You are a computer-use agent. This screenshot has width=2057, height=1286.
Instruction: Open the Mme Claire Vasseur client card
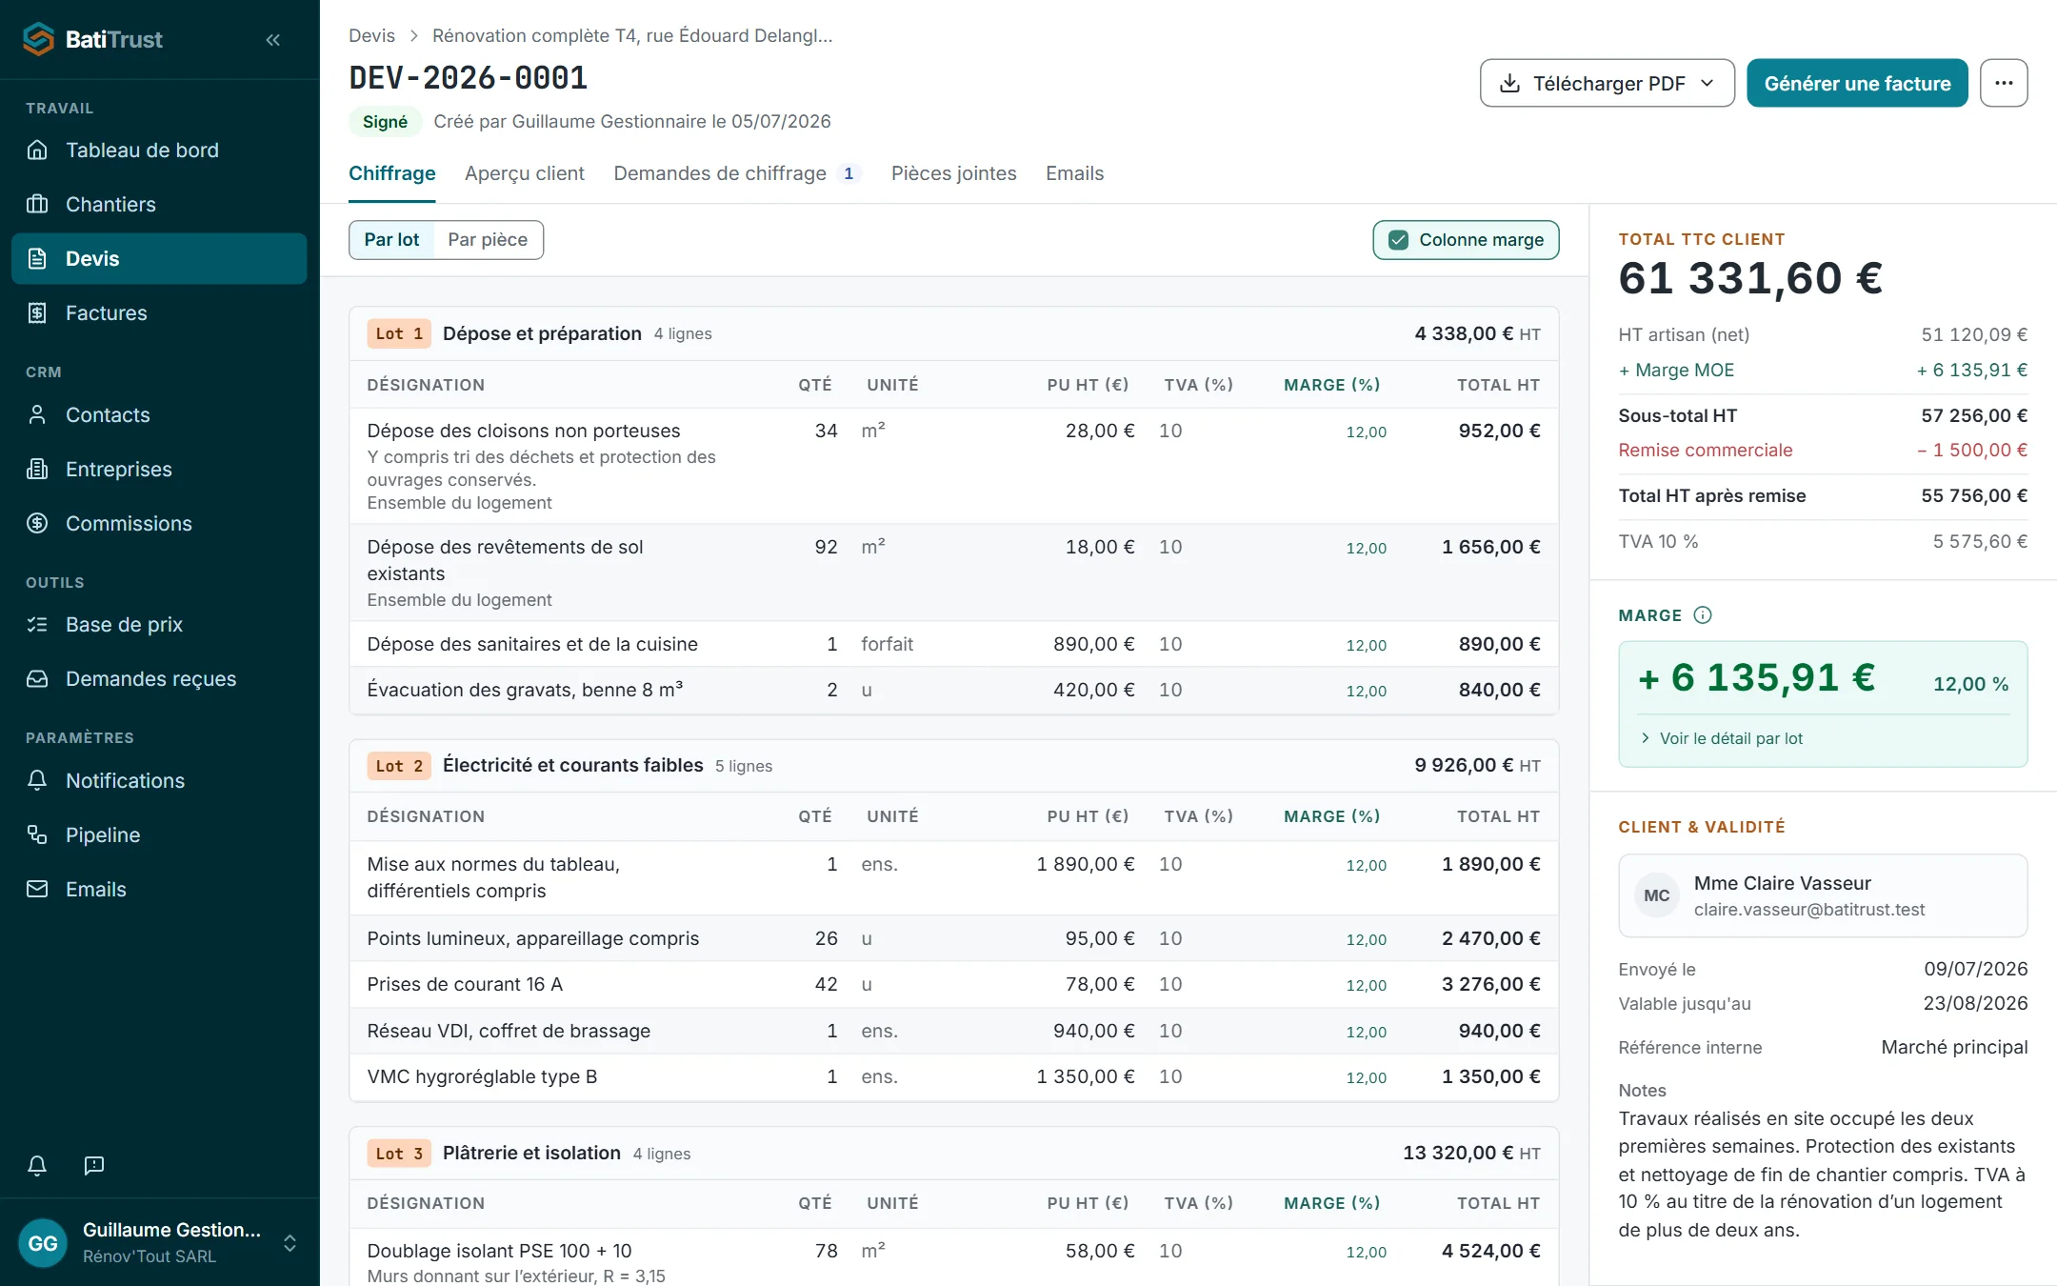[1823, 896]
